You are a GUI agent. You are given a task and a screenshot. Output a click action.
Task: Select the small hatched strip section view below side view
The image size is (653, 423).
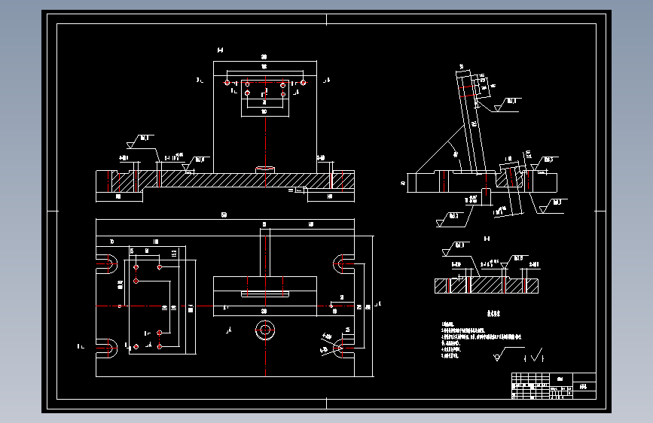pyautogui.click(x=487, y=286)
